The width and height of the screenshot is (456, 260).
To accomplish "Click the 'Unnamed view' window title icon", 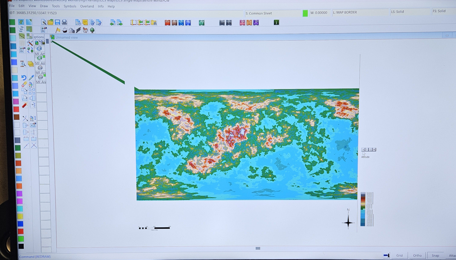I will [x=52, y=37].
